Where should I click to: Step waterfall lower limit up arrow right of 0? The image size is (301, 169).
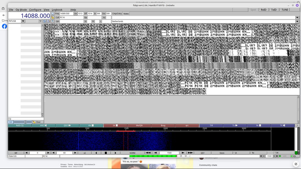tap(48, 153)
